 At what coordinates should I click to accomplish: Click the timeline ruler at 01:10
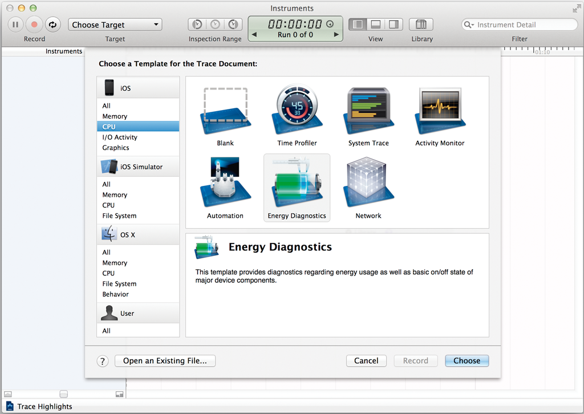tap(542, 51)
